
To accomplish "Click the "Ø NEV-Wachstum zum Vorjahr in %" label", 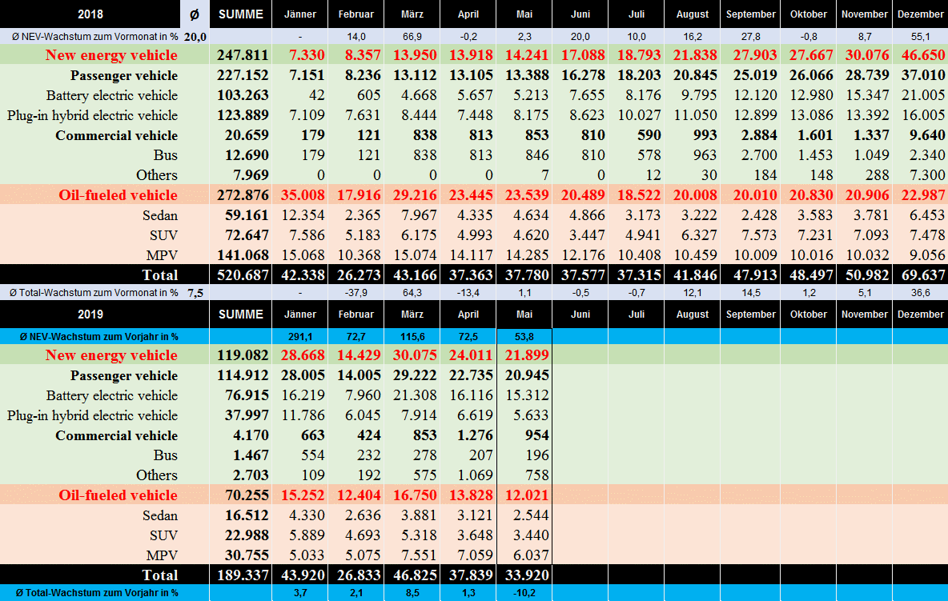I will tap(98, 336).
